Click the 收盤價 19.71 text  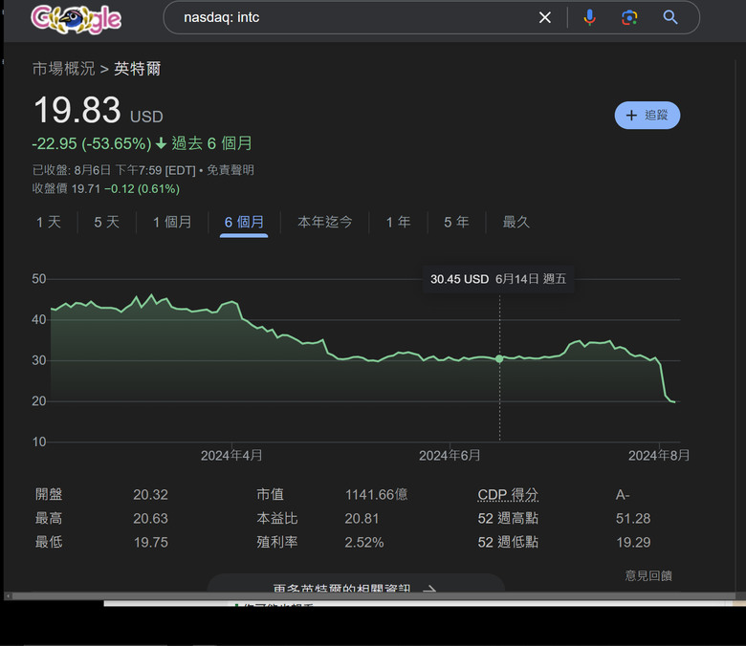[66, 188]
